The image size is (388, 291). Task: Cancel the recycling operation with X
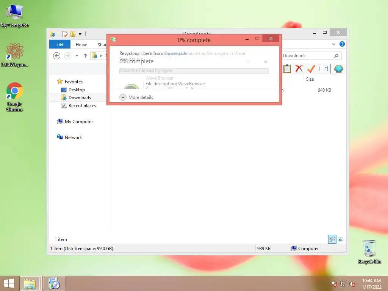click(x=266, y=62)
